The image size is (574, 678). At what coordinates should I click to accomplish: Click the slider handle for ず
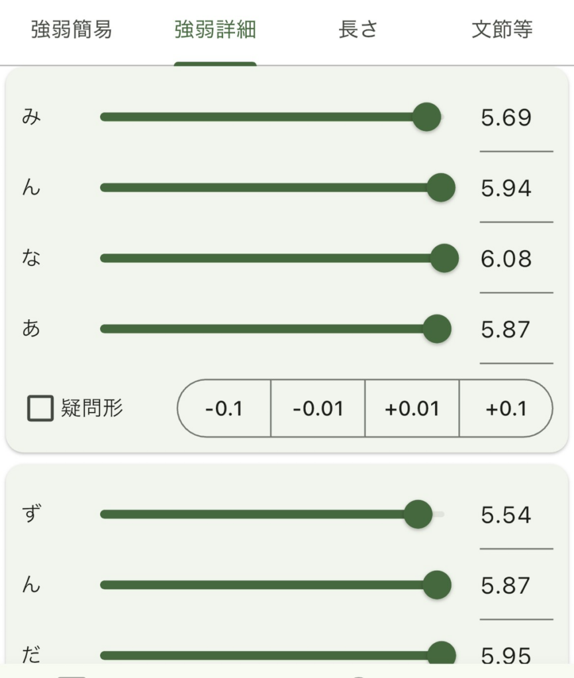pos(418,514)
